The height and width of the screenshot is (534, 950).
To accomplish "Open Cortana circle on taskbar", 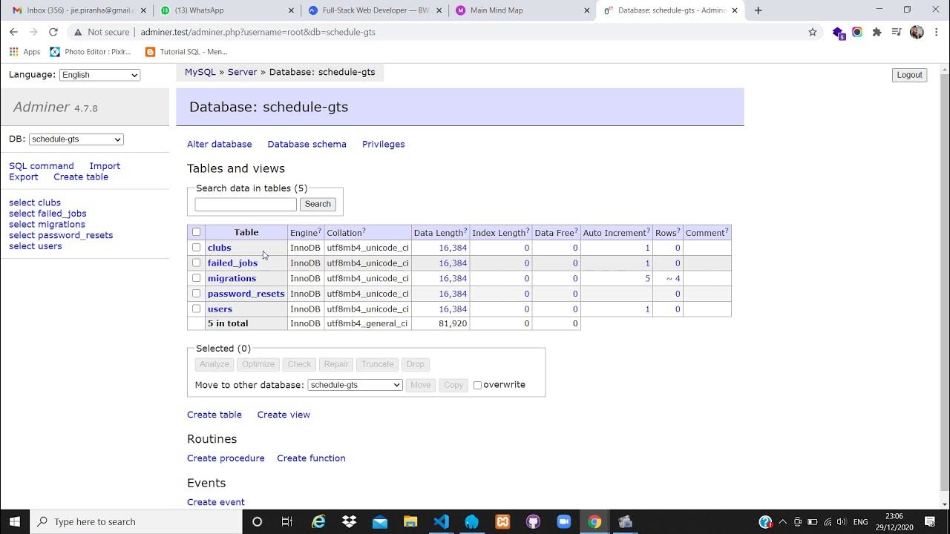I will pos(257,521).
